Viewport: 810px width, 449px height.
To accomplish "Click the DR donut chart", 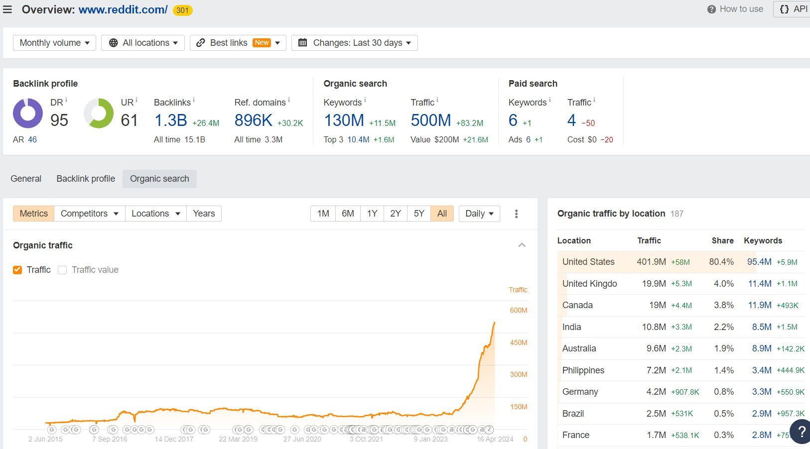I will pos(28,113).
